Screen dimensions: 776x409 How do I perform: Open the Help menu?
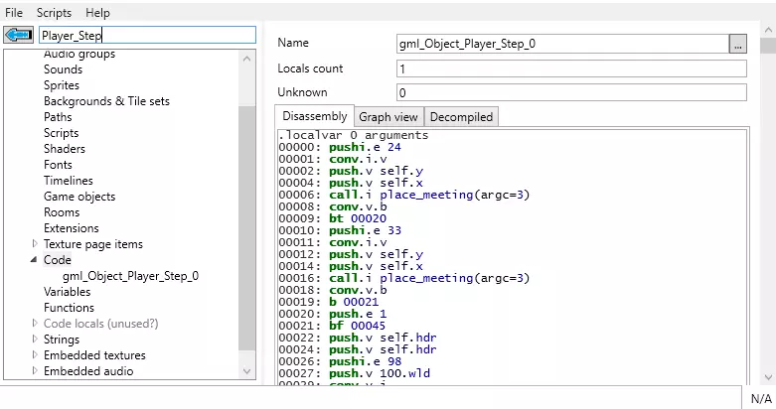click(97, 13)
